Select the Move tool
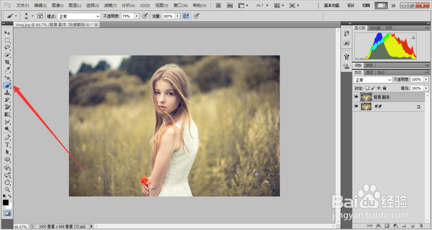Image resolution: width=432 pixels, height=230 pixels. click(7, 33)
